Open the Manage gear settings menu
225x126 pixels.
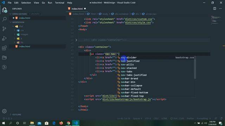point(4,111)
